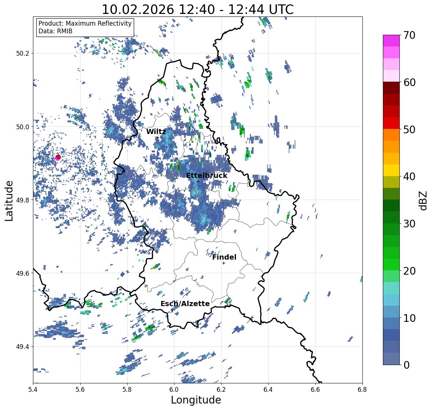Screen dimensions: 432x409
Task: Click the 6.2 longitude tick label
Action: click(x=221, y=389)
